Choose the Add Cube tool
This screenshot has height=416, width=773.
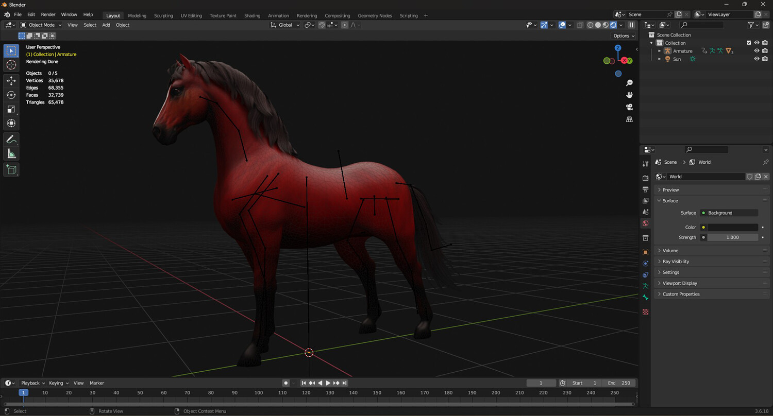[x=11, y=169]
